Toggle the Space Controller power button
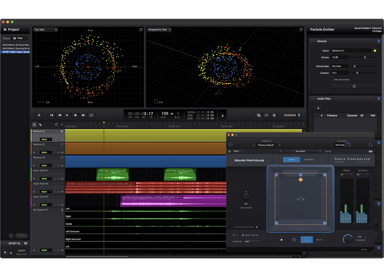 coord(230,144)
